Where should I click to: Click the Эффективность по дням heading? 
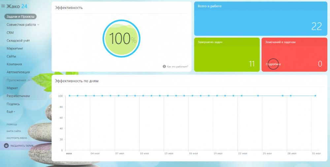point(77,81)
